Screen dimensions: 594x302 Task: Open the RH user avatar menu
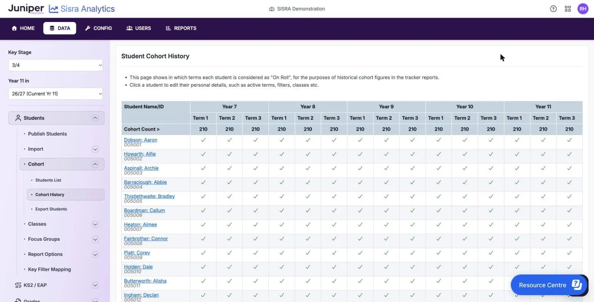[583, 9]
